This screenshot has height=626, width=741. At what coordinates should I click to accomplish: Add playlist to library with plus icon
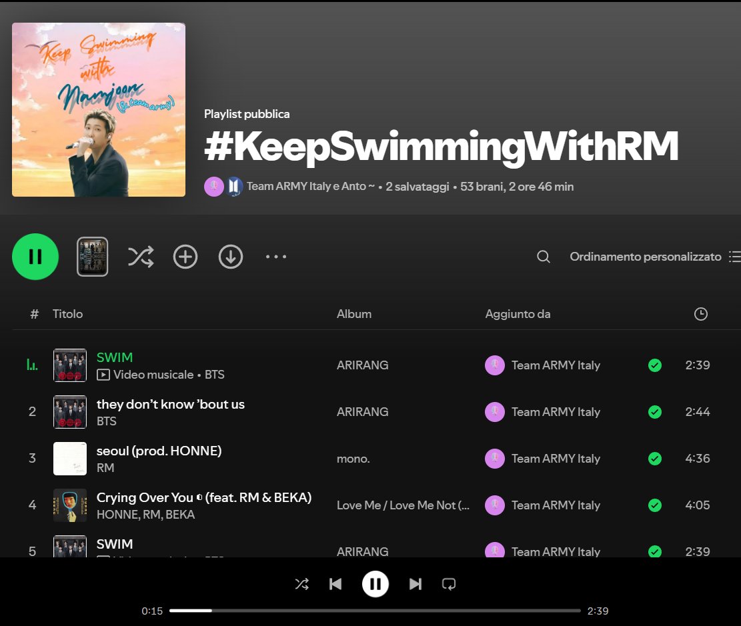(x=185, y=257)
